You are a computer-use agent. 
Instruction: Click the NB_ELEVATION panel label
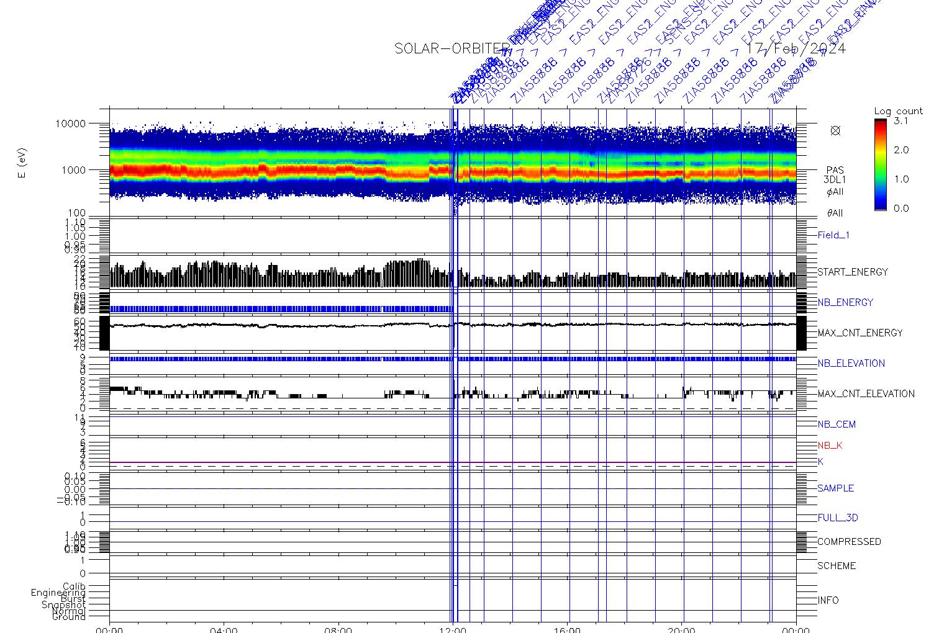(851, 363)
